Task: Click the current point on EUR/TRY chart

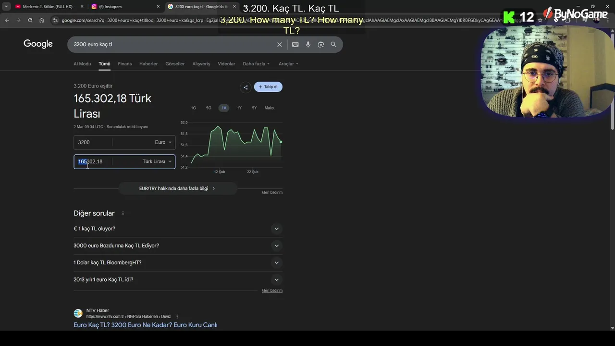Action: 281,142
